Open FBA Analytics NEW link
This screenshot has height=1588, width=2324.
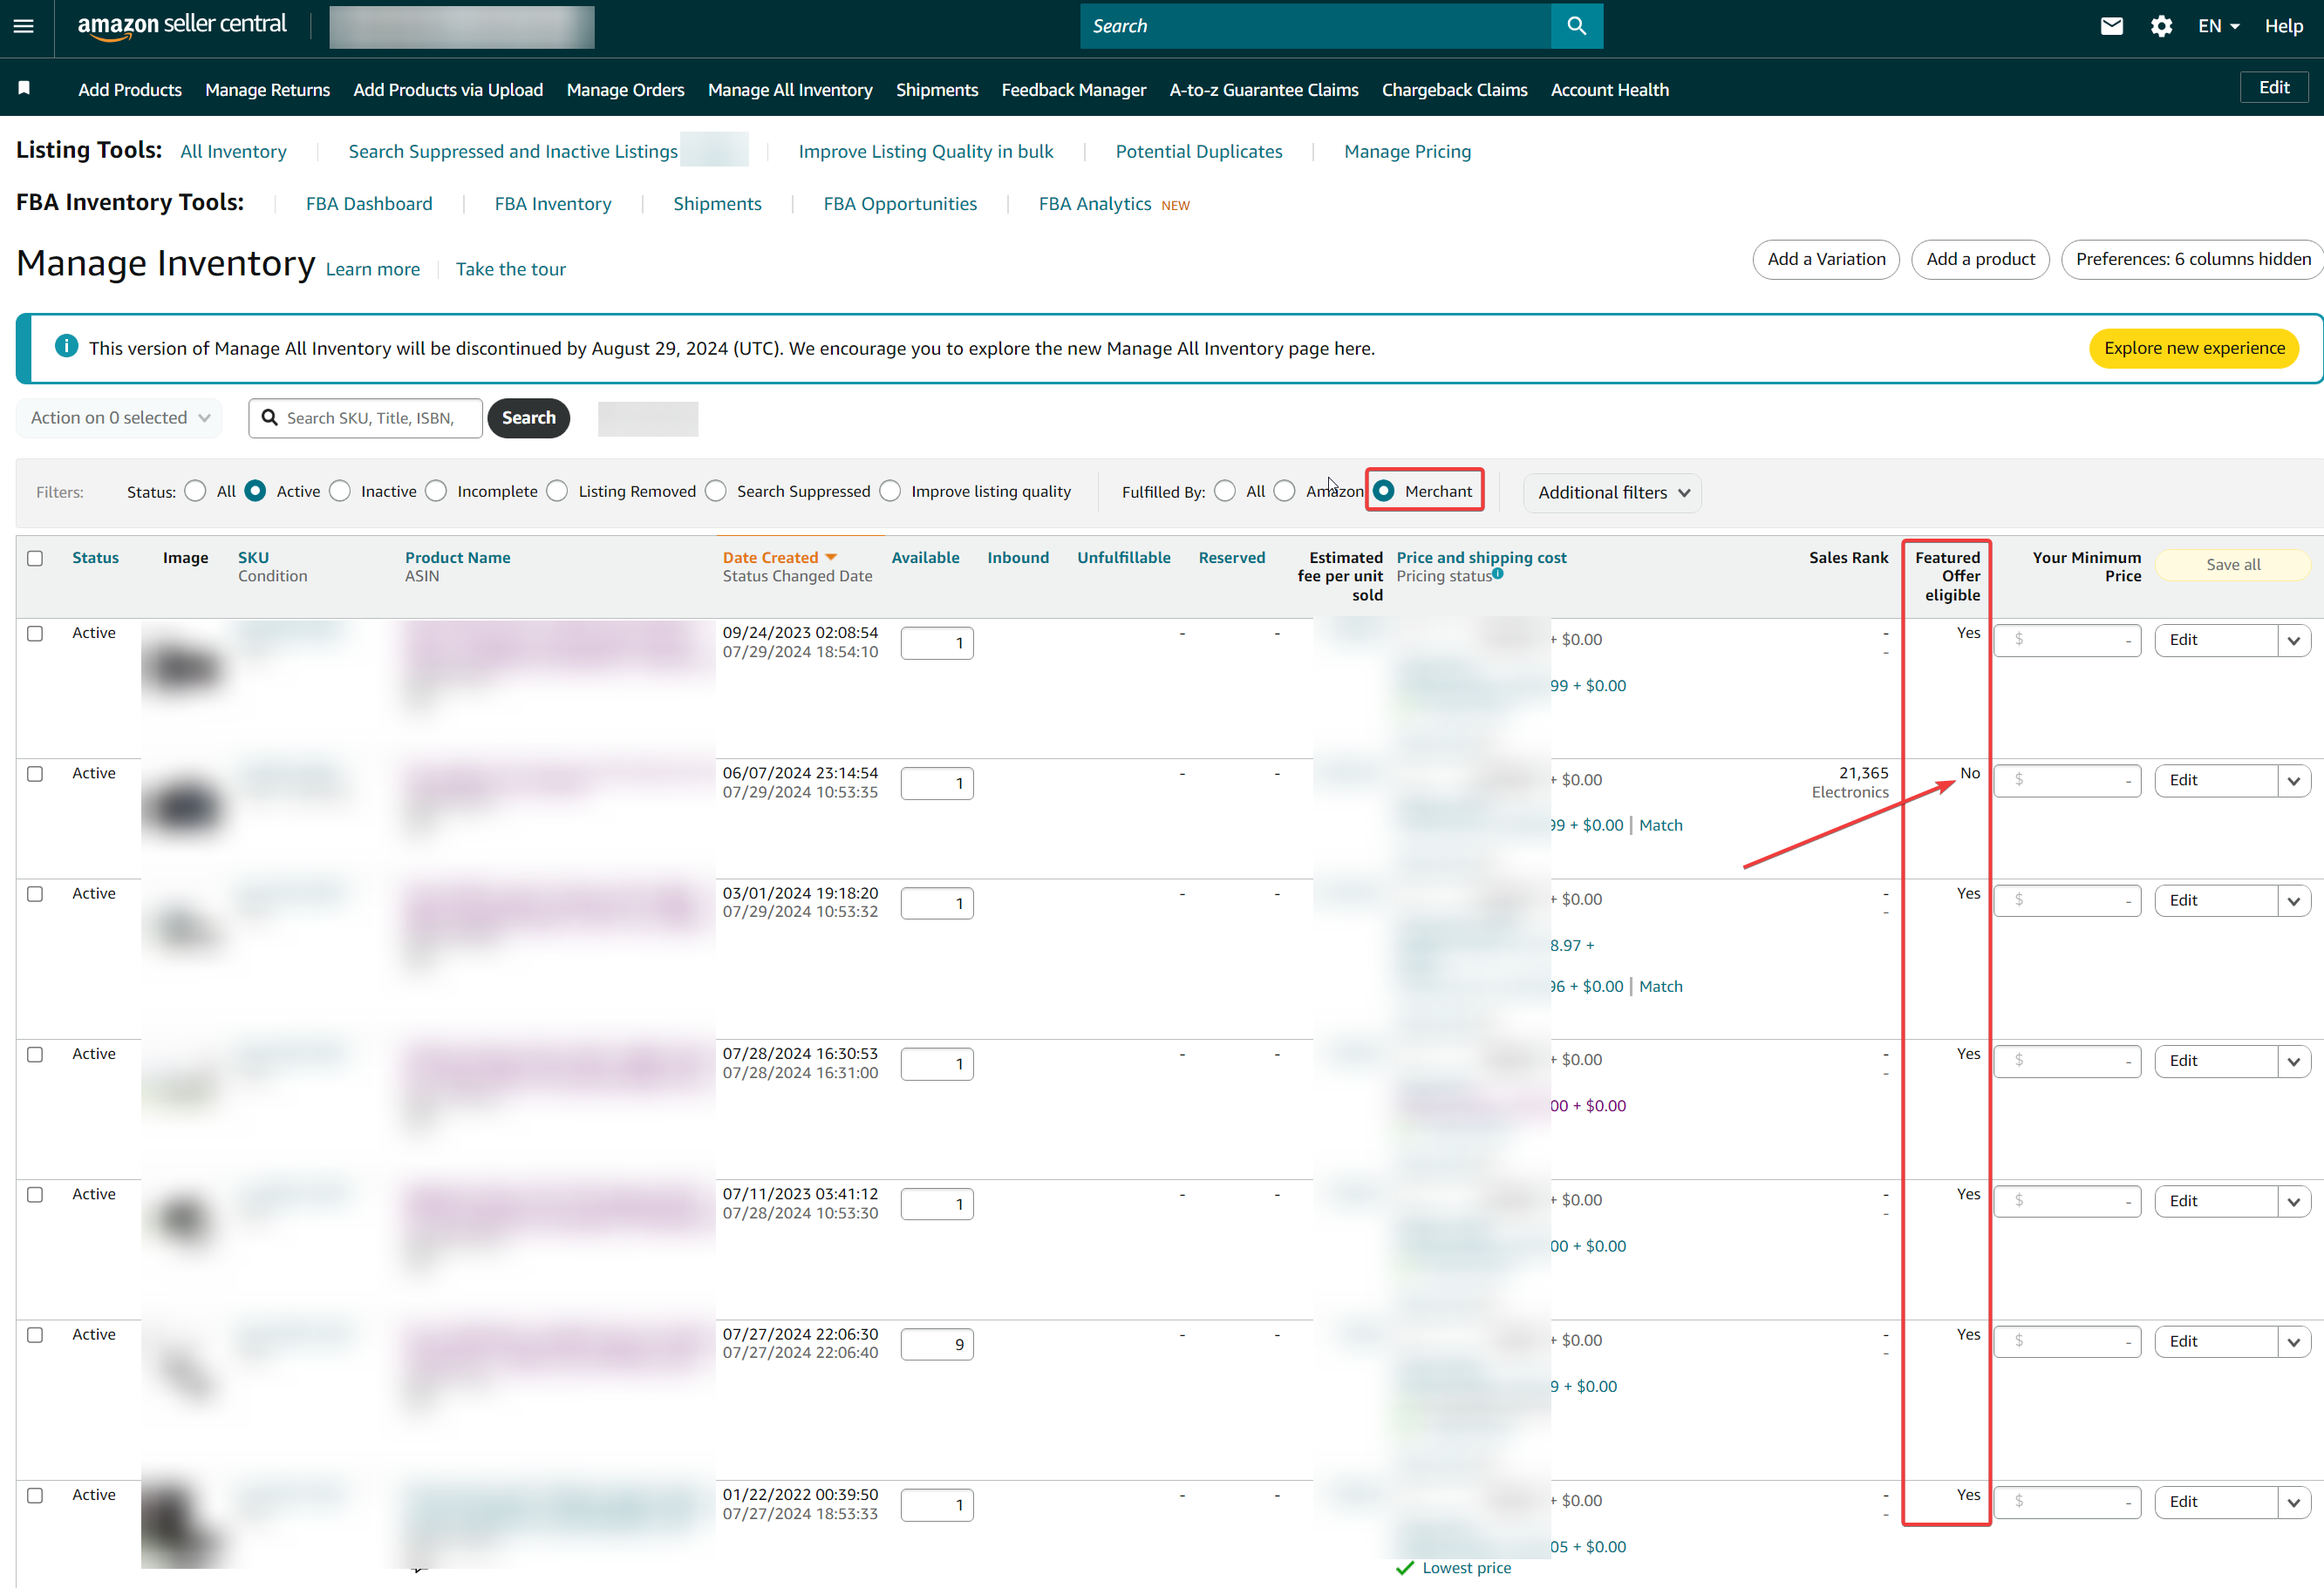tap(1113, 204)
